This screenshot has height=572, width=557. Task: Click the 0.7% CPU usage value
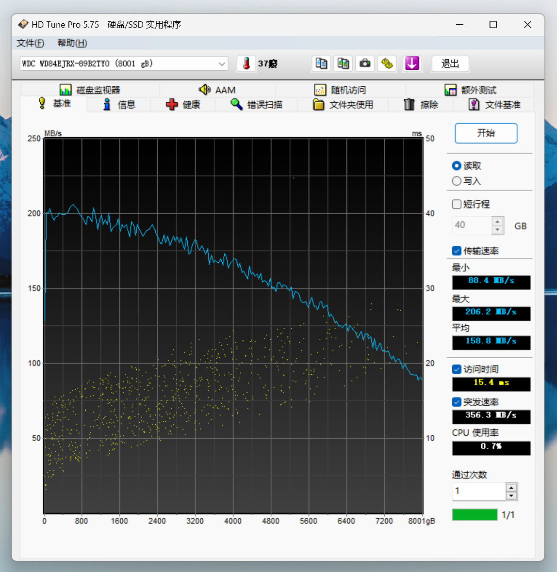pos(491,448)
